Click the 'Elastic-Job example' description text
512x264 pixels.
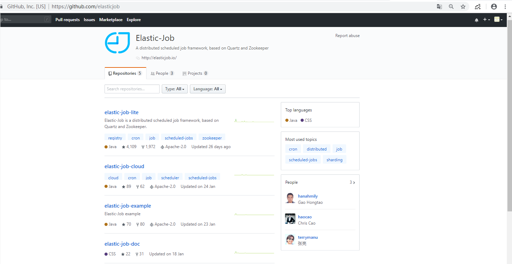point(123,214)
